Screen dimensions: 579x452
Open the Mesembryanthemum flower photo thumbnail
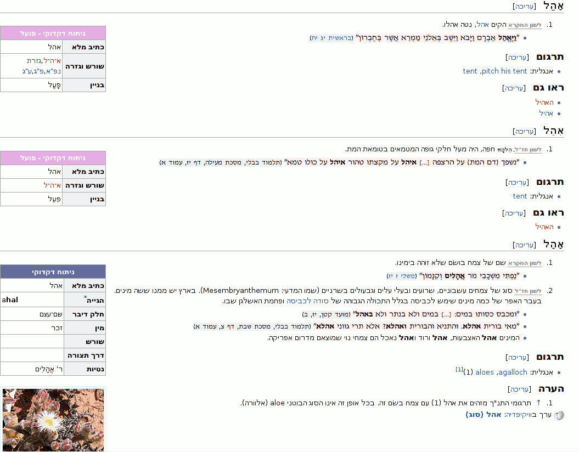click(53, 420)
